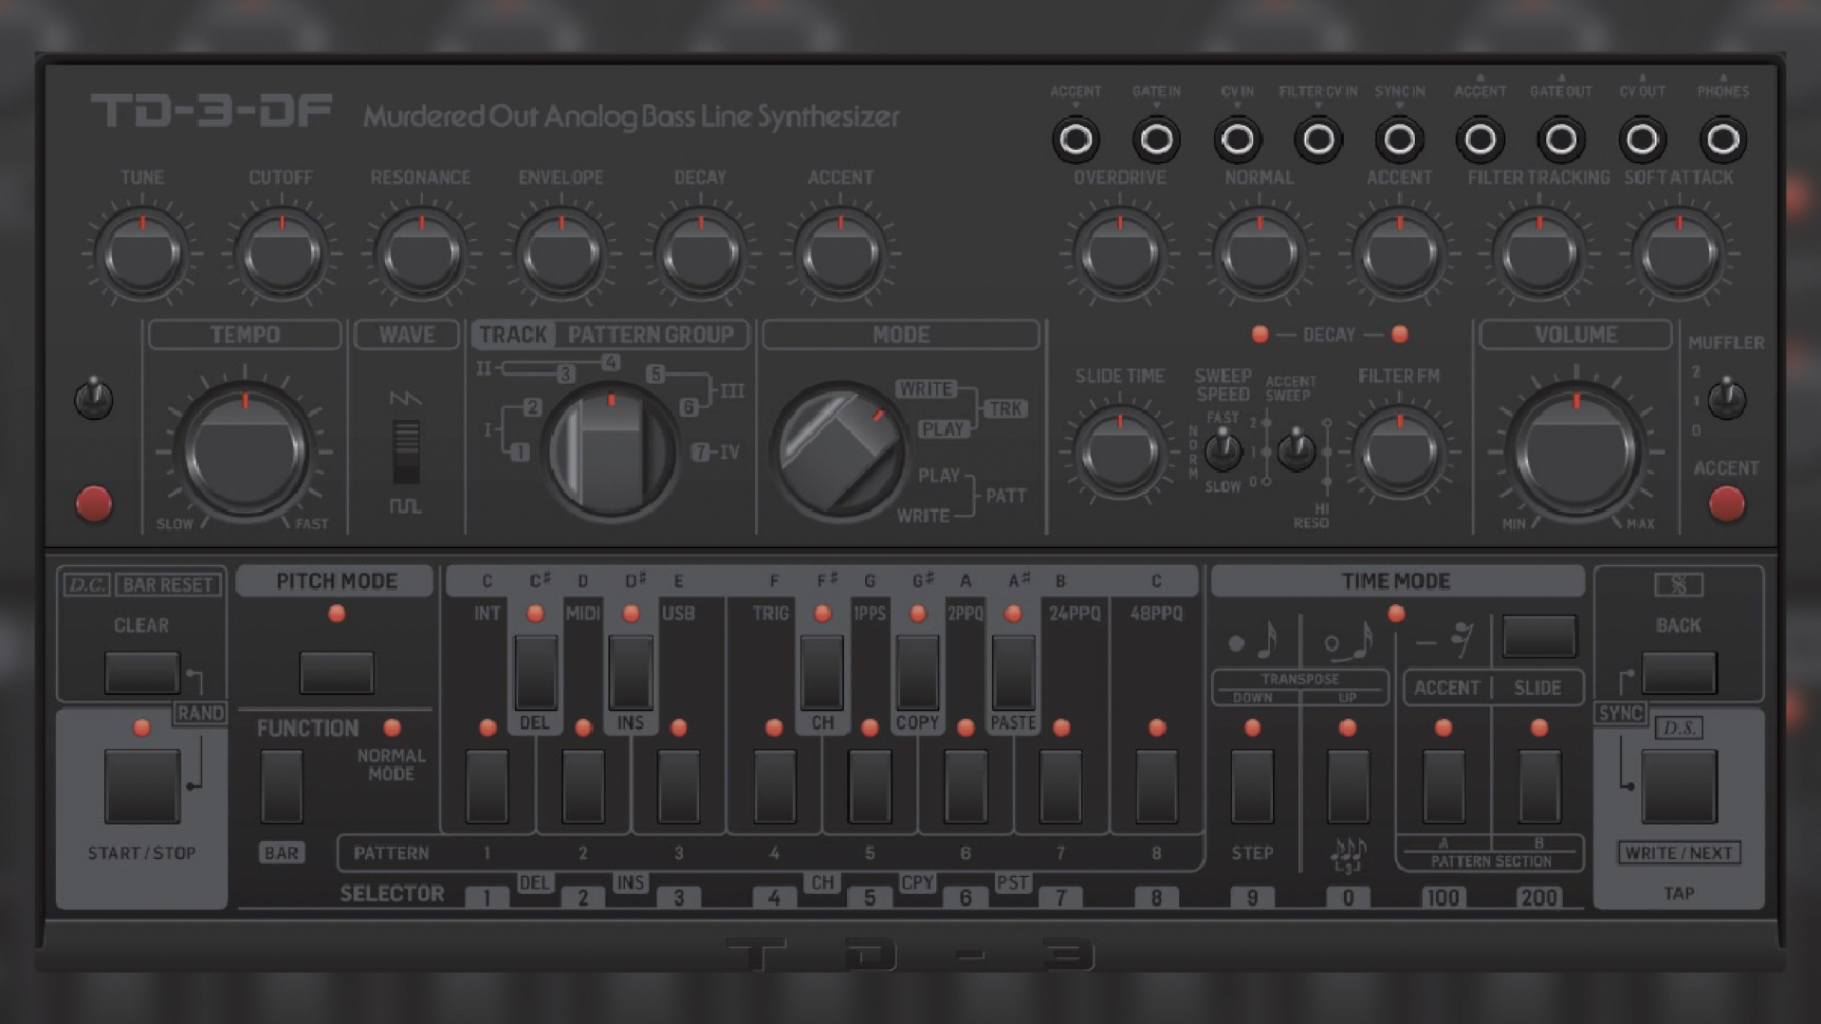Image resolution: width=1821 pixels, height=1024 pixels.
Task: Click the NORMAL decay knob
Action: point(1260,253)
